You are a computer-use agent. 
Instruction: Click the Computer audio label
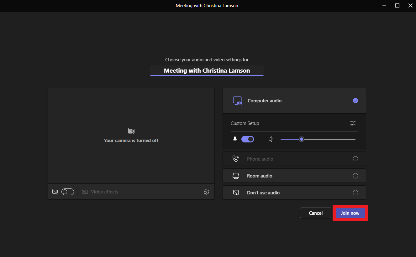tap(265, 101)
